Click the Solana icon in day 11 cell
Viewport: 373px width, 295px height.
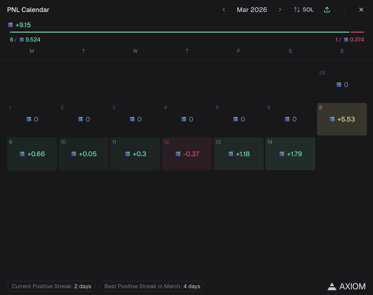[127, 154]
